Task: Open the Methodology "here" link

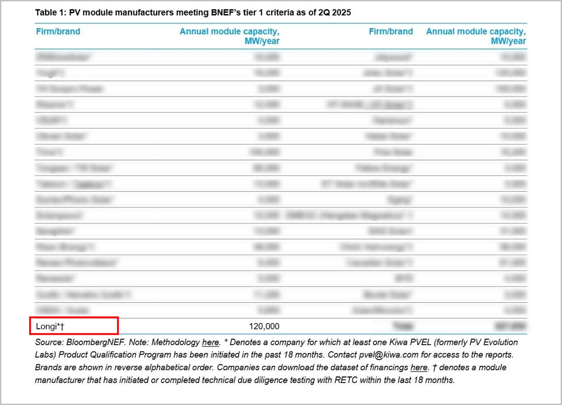Action: [210, 342]
